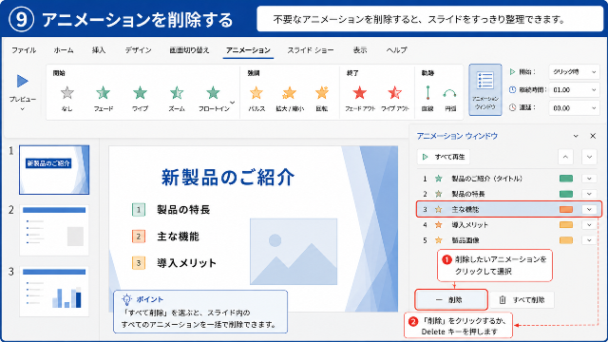Open the ファイル tab
Screen dimensions: 608x342
[24, 50]
